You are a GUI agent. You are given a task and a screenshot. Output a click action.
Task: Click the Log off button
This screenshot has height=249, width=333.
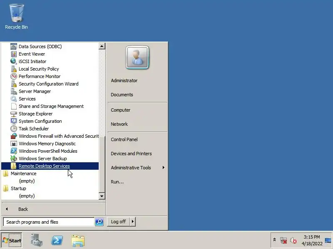pyautogui.click(x=118, y=222)
